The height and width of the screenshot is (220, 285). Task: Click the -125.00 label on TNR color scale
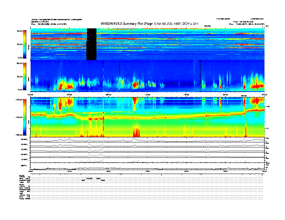(x=19, y=100)
